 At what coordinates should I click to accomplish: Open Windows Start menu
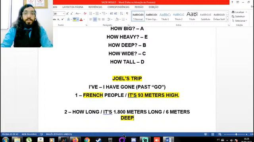6,140
